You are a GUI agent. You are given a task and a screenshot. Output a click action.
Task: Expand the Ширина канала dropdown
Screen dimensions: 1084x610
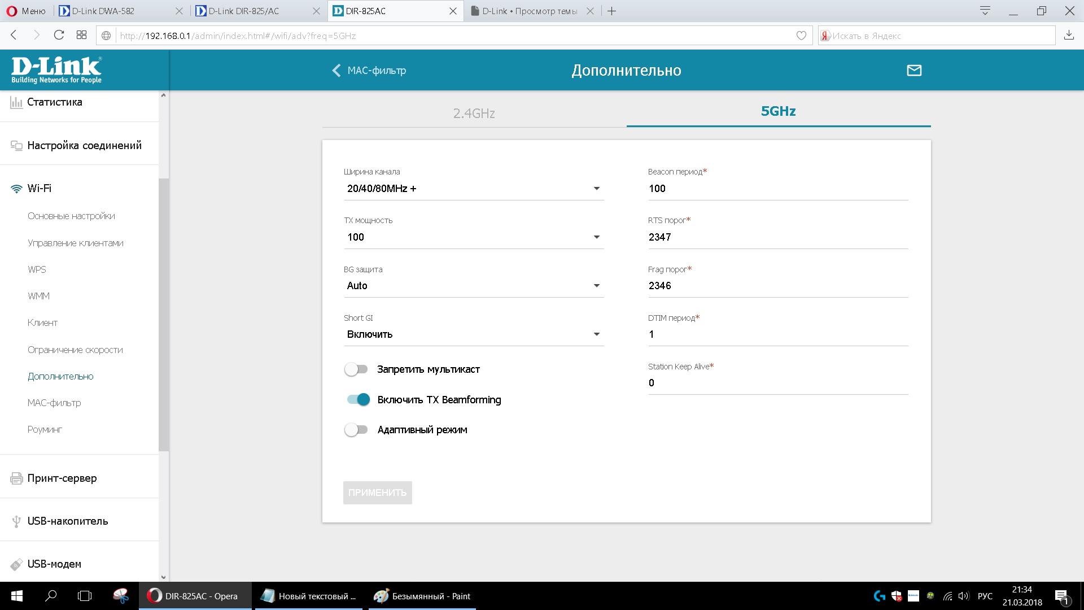pyautogui.click(x=473, y=189)
